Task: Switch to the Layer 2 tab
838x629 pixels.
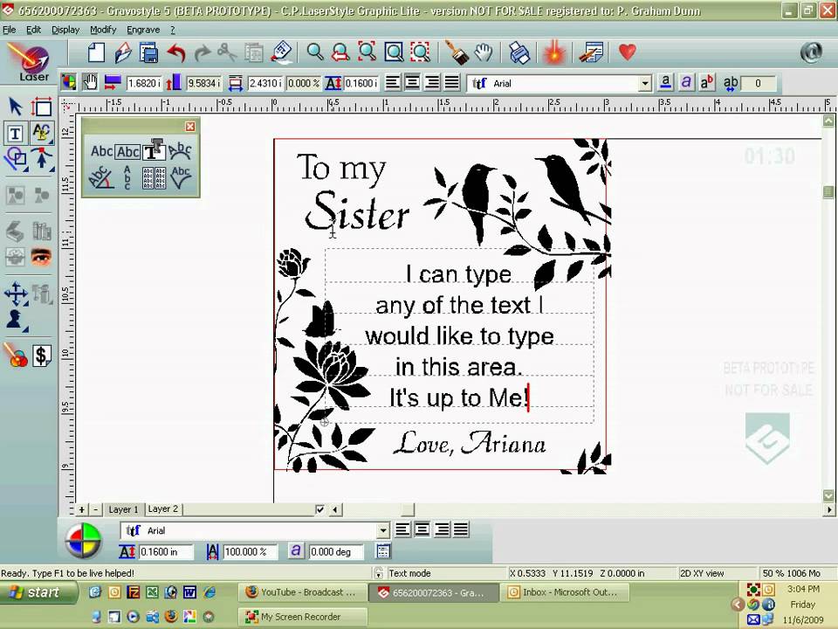Action: click(163, 509)
